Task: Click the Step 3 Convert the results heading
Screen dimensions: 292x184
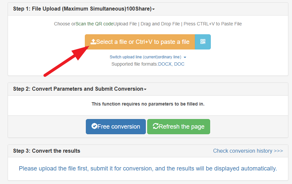Action: coord(47,151)
